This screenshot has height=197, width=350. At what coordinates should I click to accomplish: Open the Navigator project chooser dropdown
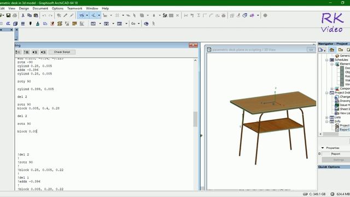(x=322, y=50)
